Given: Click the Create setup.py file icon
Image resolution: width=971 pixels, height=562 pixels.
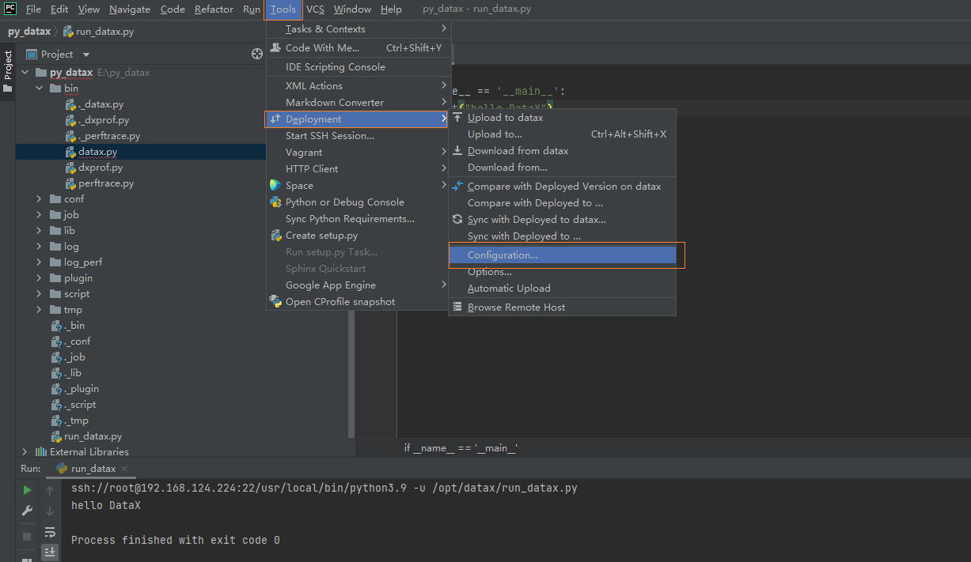Looking at the screenshot, I should pyautogui.click(x=275, y=235).
